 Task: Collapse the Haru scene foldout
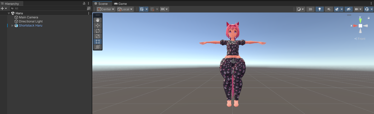coord(9,13)
